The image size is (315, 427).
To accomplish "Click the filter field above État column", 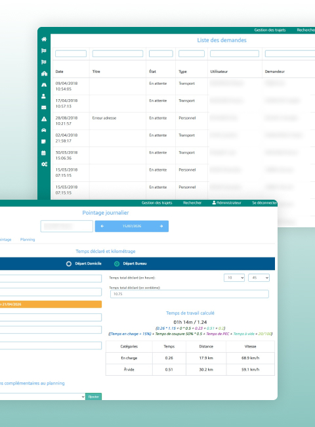I will point(161,54).
